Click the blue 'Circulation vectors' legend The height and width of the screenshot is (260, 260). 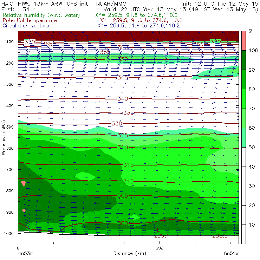click(x=26, y=26)
